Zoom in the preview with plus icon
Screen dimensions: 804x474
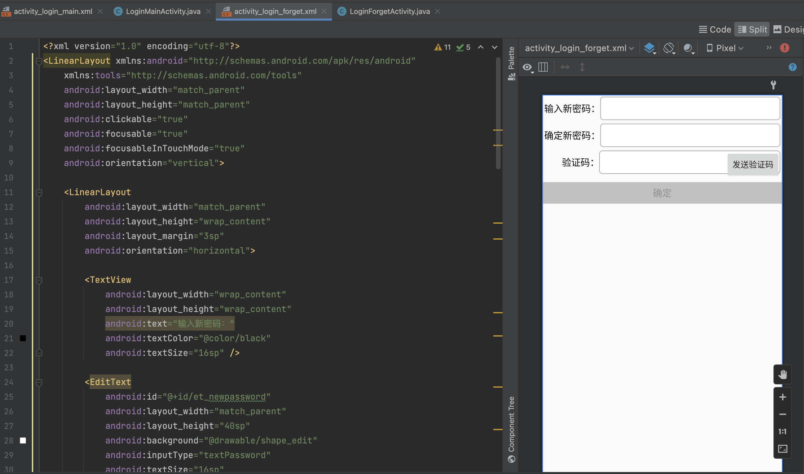coord(782,397)
